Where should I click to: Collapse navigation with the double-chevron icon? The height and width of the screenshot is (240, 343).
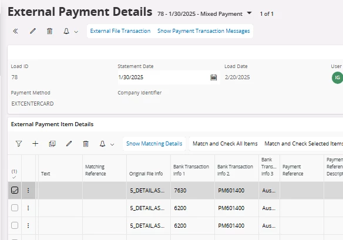(x=15, y=31)
